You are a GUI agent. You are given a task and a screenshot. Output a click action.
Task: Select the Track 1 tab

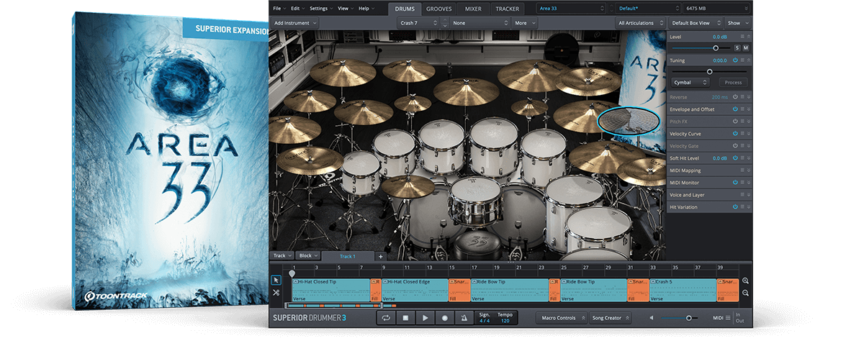pos(348,256)
